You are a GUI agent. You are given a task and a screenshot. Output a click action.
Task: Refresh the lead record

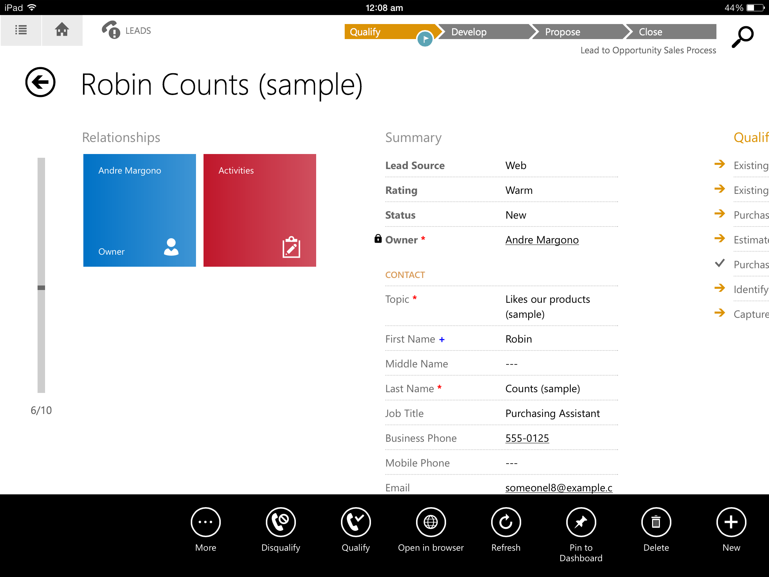point(506,522)
